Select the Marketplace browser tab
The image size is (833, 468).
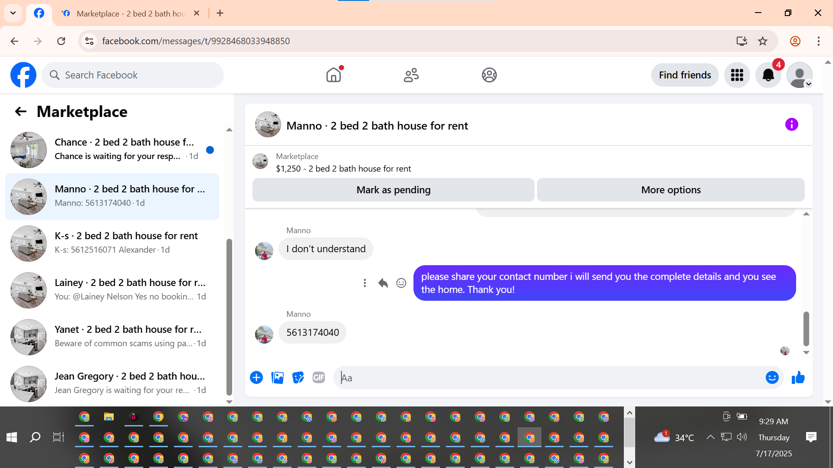click(x=130, y=13)
